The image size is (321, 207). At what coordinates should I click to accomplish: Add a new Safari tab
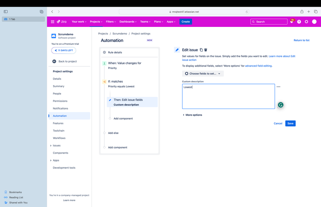308,12
